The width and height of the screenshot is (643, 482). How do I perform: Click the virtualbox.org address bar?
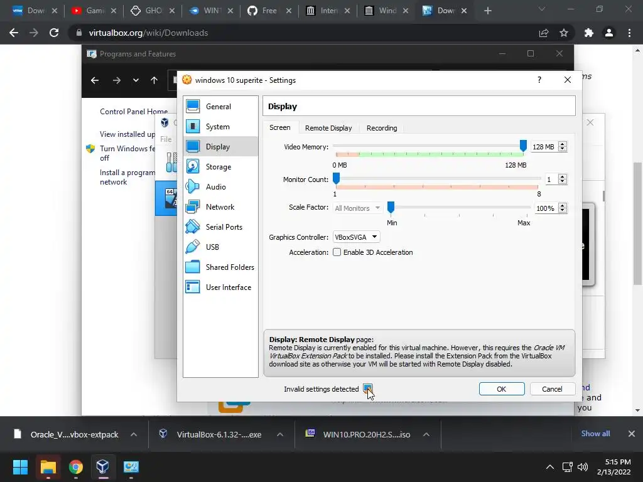[303, 33]
